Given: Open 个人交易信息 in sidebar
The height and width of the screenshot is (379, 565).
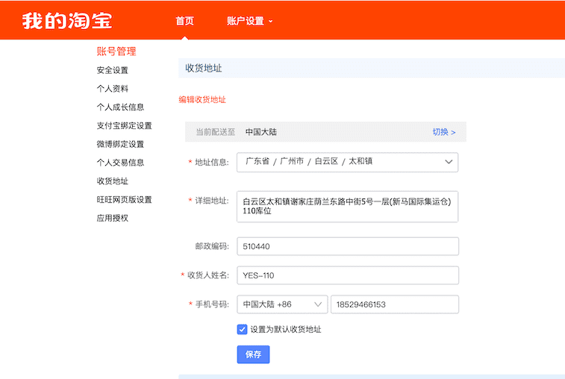Looking at the screenshot, I should click(120, 163).
